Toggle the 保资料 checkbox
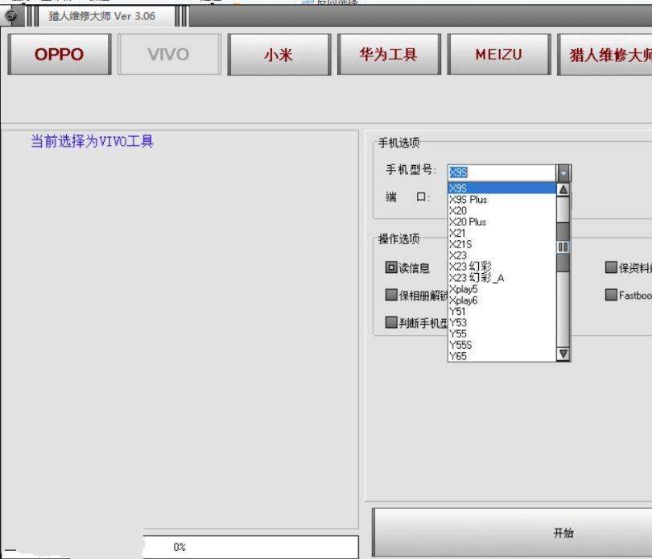Viewport: 652px width, 559px height. tap(612, 268)
